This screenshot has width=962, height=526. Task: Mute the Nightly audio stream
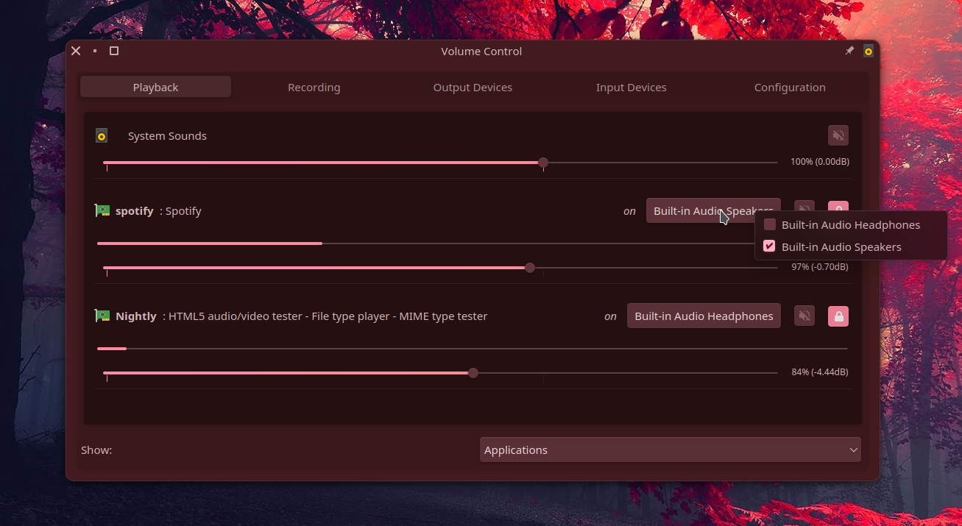[804, 316]
